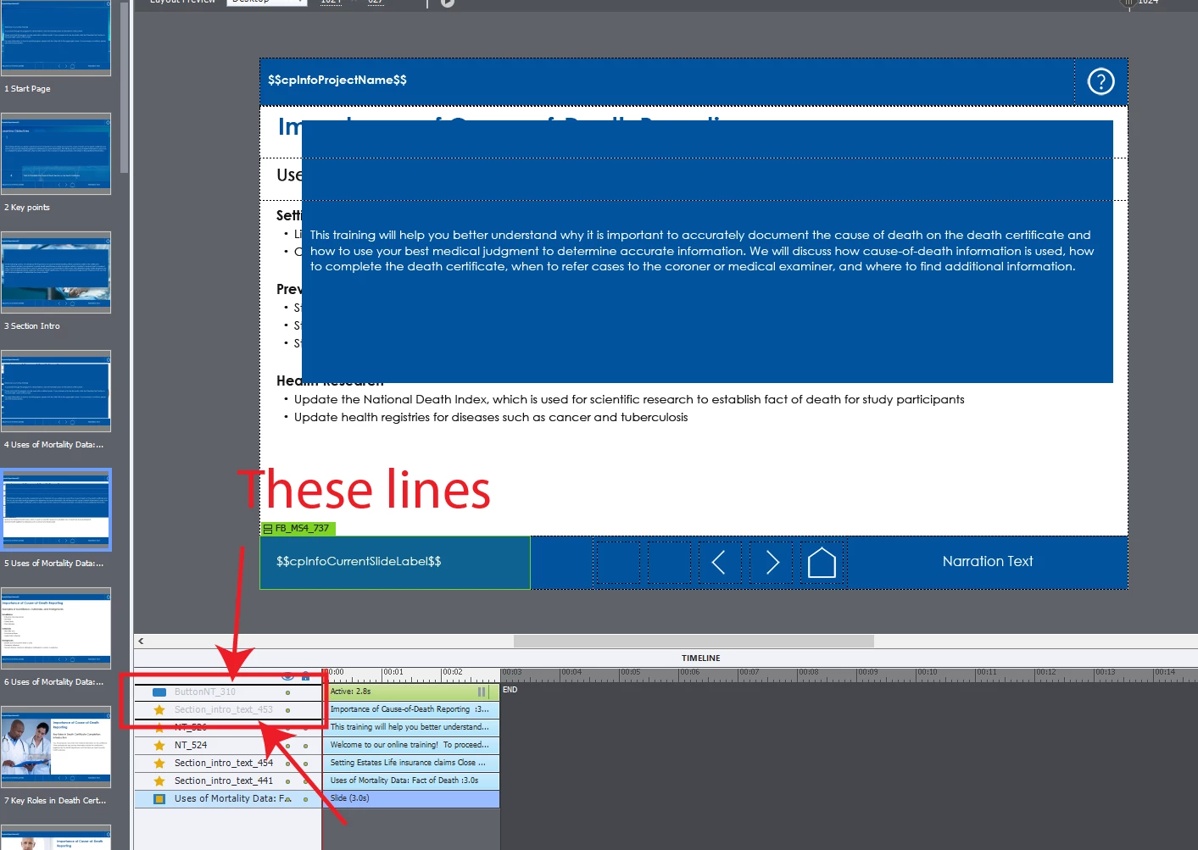1198x850 pixels.
Task: Toggle the lock all icon in timeline header
Action: click(x=305, y=676)
